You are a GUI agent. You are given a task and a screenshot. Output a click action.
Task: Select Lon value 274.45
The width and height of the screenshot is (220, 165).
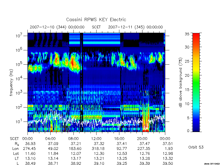click(29, 148)
